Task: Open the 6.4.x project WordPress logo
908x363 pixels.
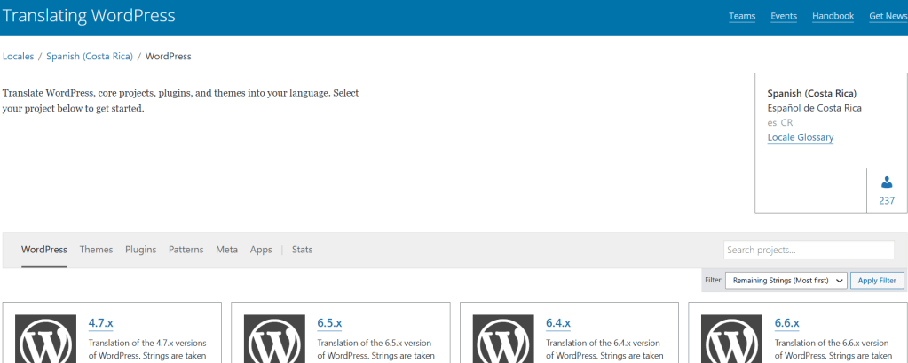Action: click(503, 339)
